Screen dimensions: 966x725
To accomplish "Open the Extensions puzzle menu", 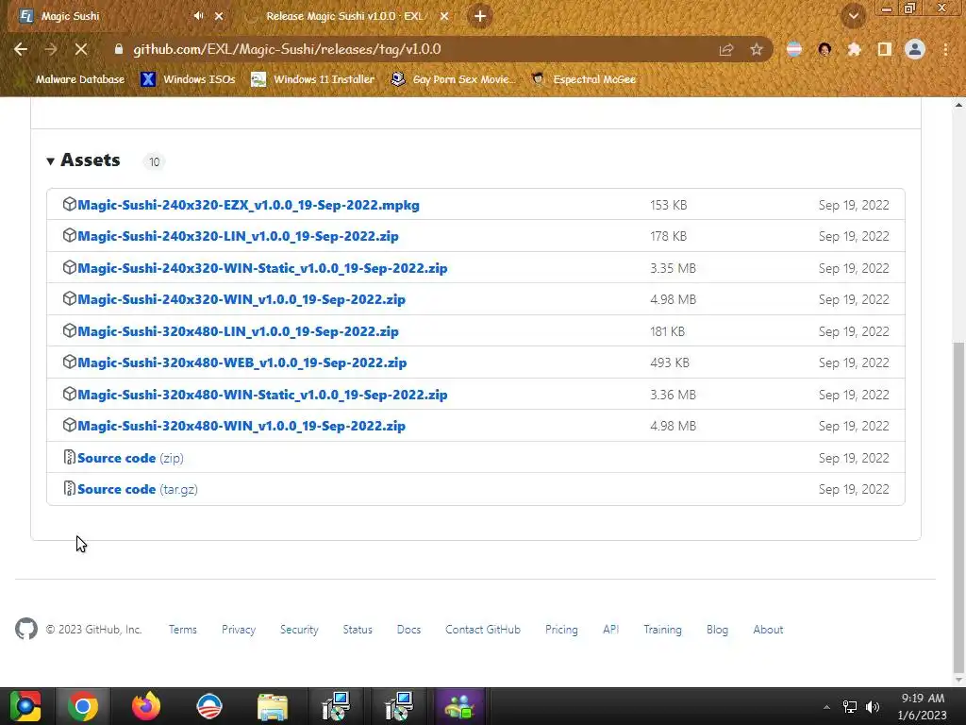I will [855, 49].
